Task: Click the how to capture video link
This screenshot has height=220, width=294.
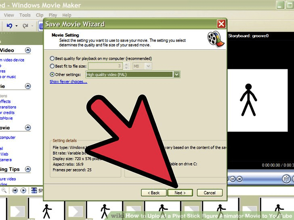Action: point(8,179)
